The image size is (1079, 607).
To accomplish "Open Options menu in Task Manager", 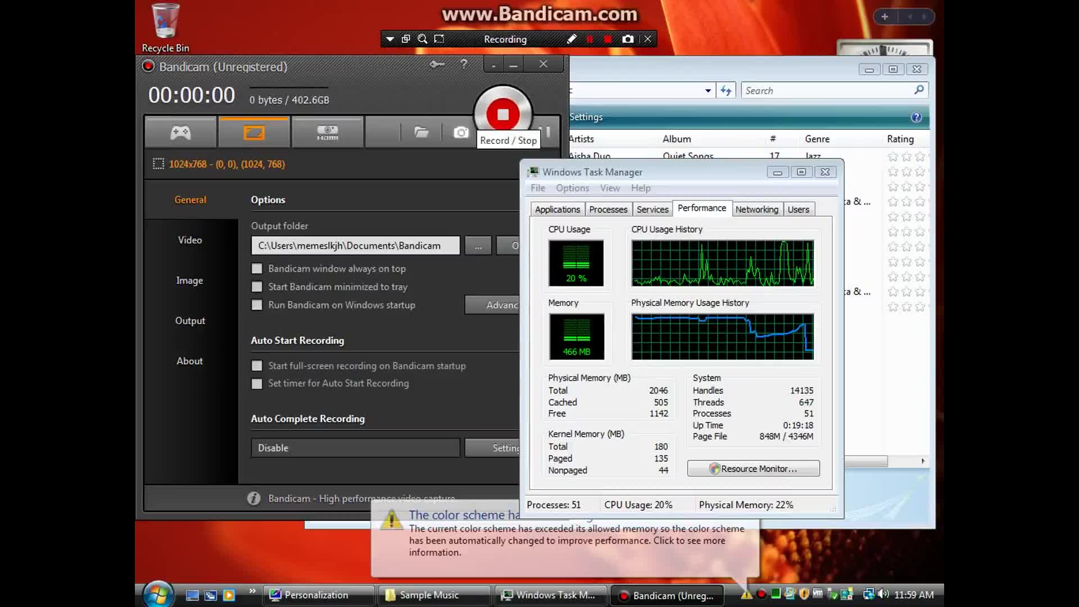I will pos(573,188).
